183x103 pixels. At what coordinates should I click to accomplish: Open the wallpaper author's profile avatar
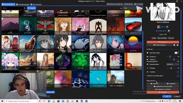coord(159,27)
